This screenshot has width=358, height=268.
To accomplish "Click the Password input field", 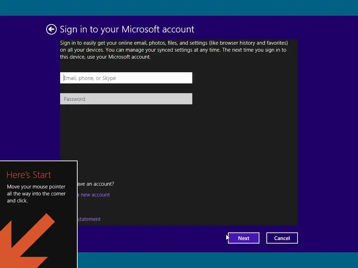I will (126, 99).
